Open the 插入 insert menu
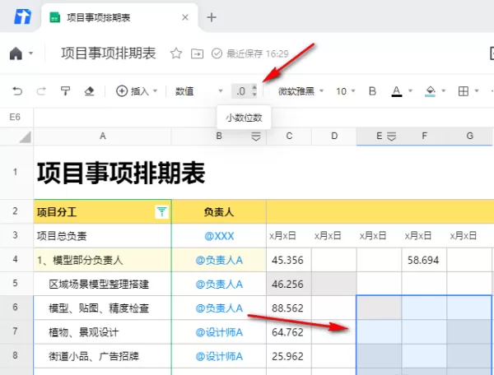Image resolution: width=494 pixels, height=375 pixels. 137,91
